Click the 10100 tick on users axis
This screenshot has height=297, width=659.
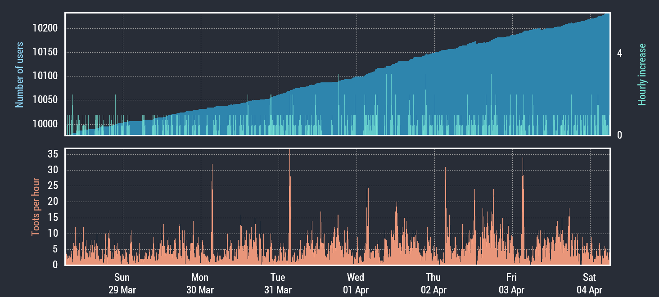coord(45,76)
